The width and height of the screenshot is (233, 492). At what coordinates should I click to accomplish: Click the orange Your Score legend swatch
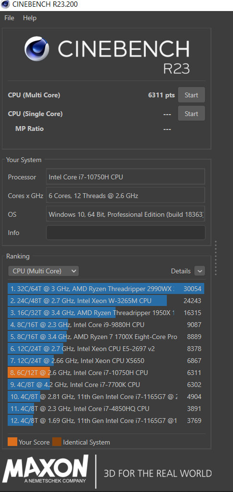tap(12, 442)
